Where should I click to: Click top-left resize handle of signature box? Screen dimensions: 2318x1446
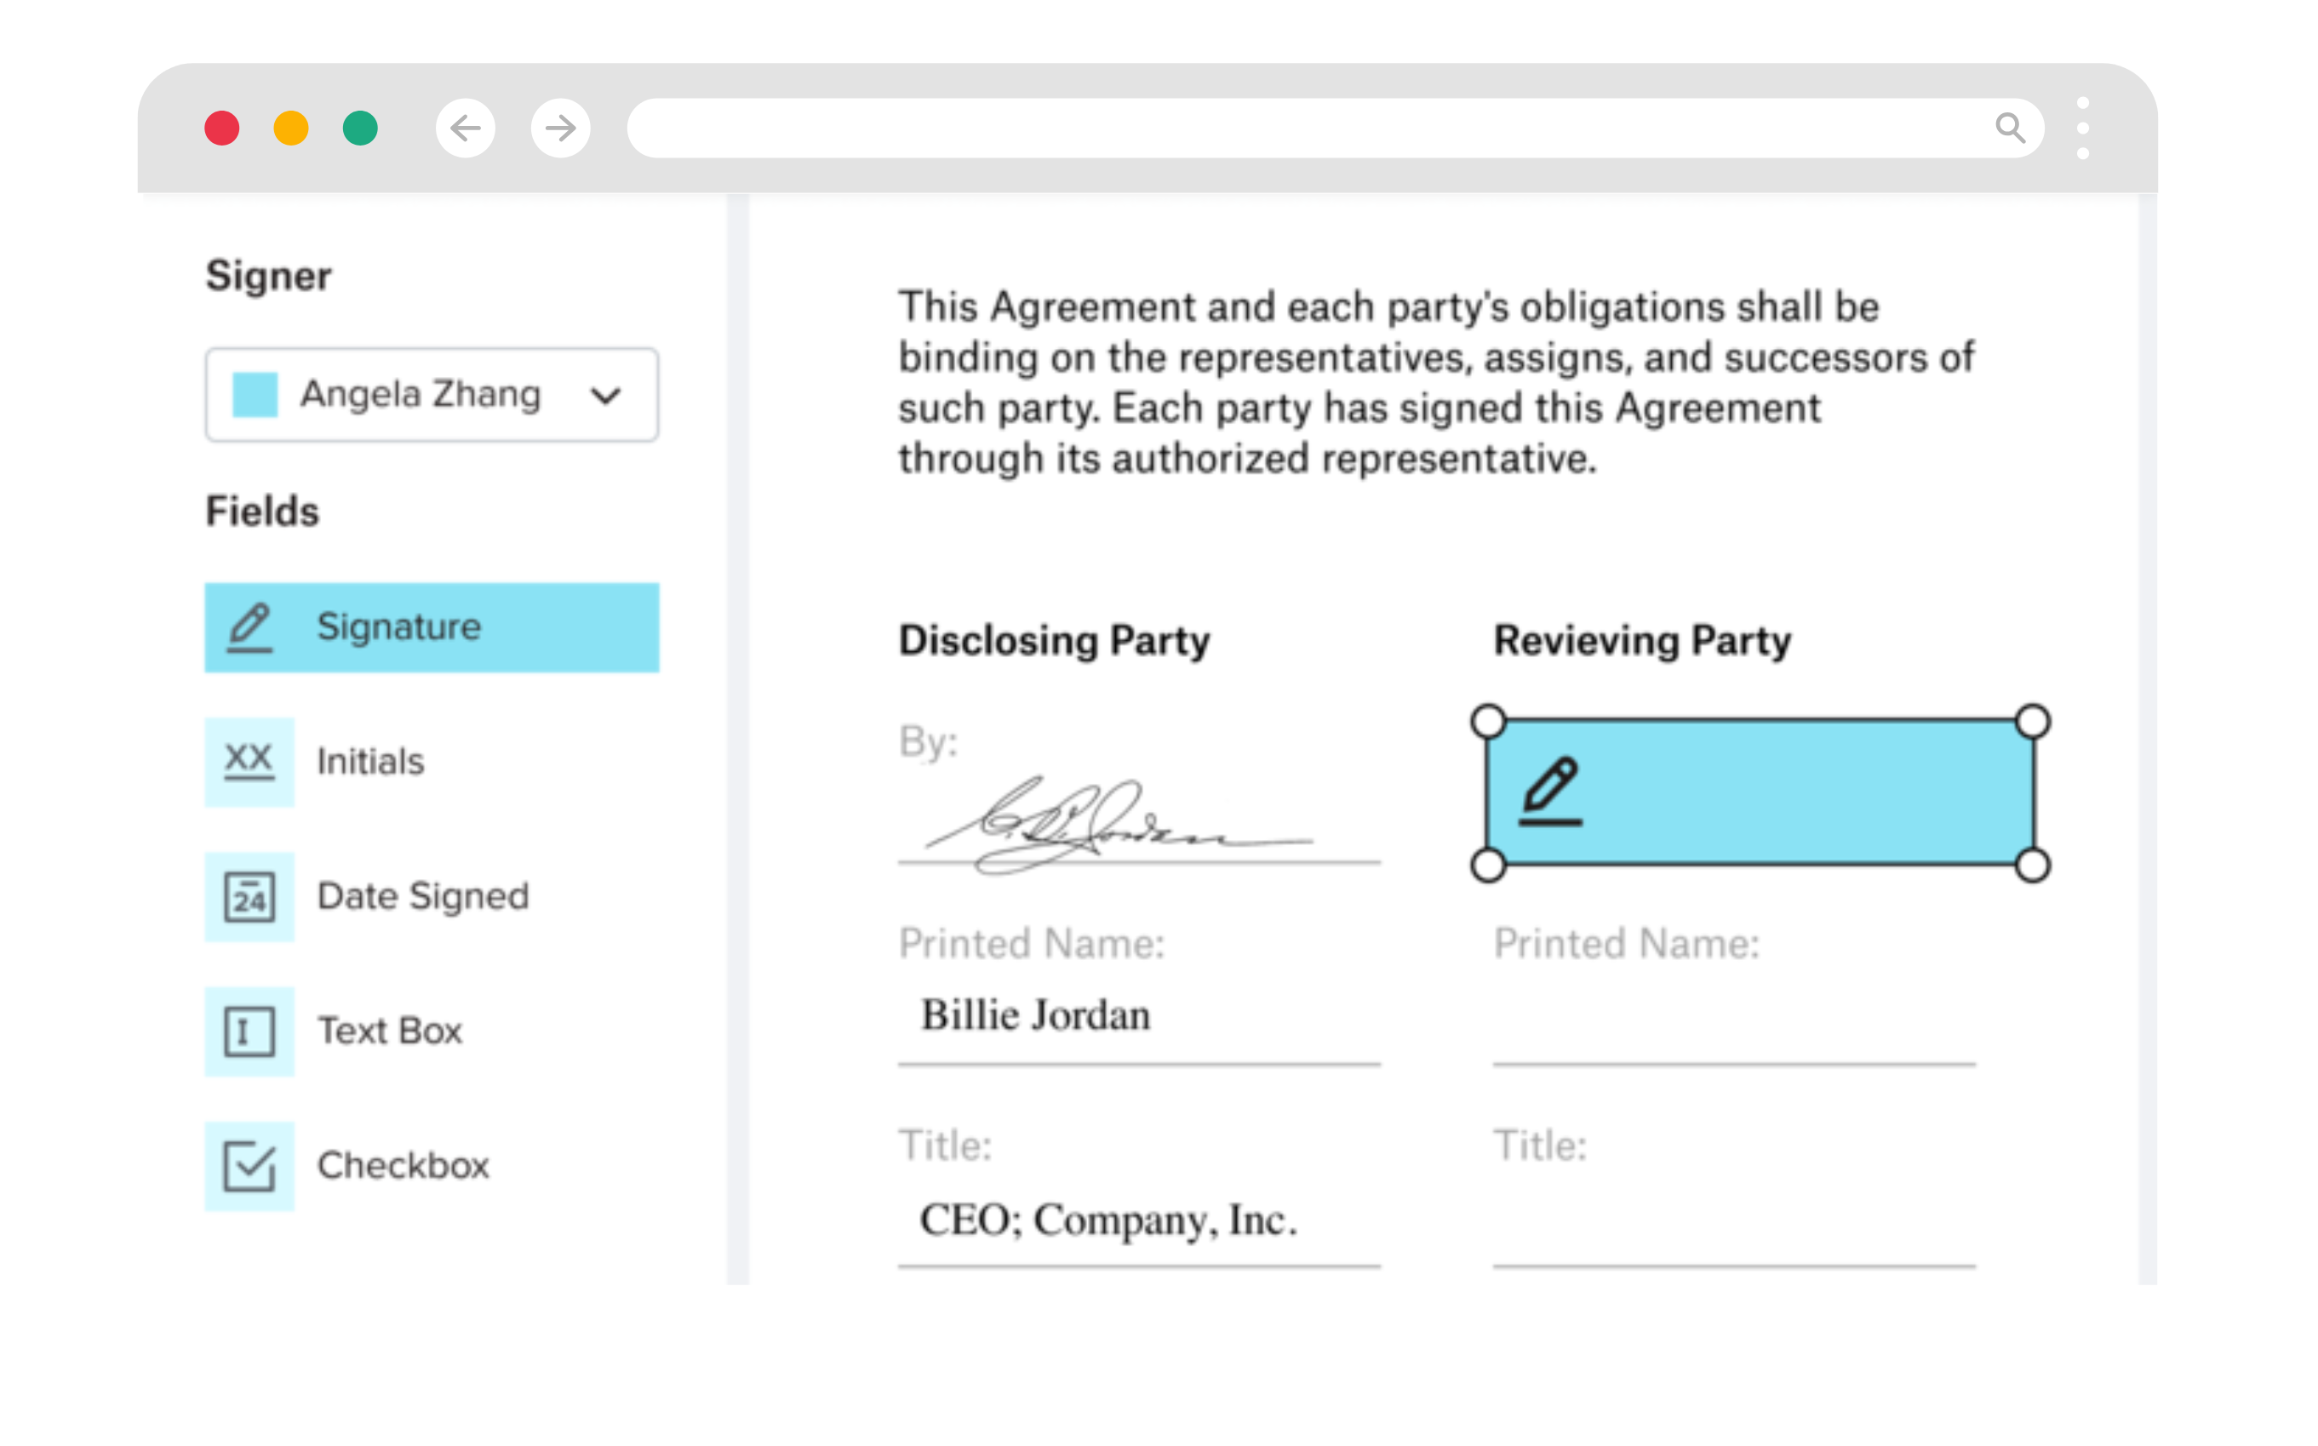pos(1488,721)
